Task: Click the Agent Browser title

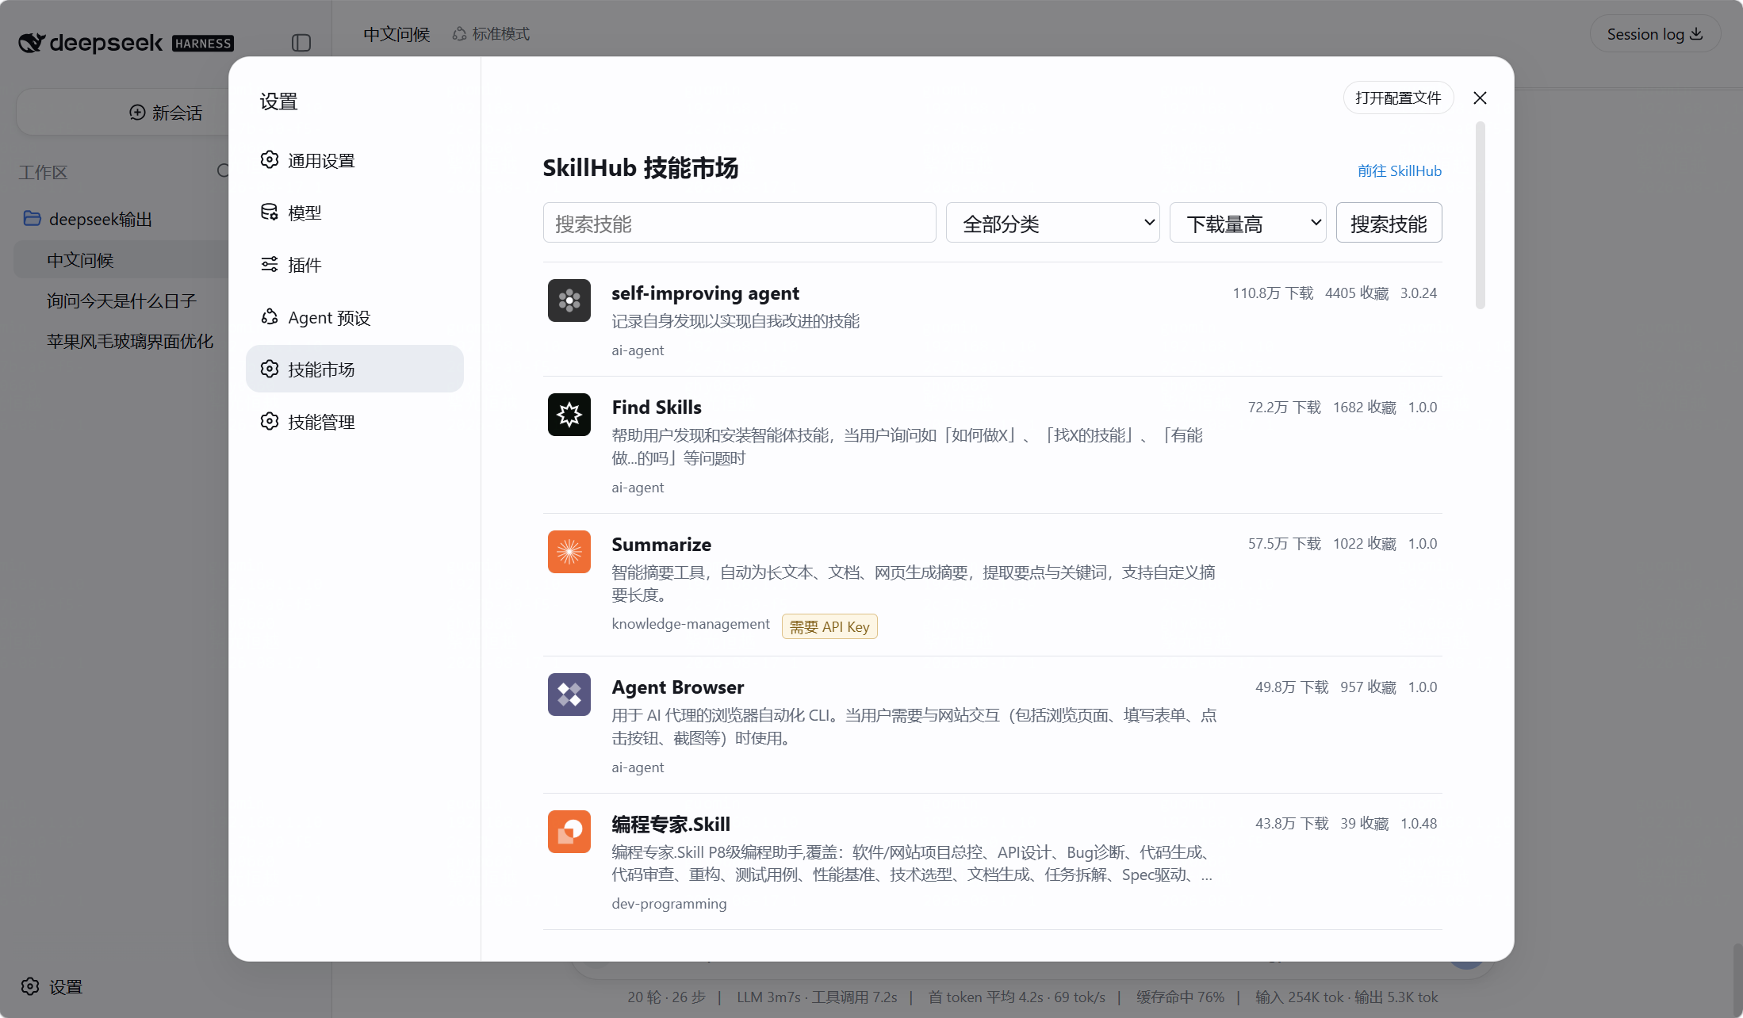Action: tap(678, 687)
